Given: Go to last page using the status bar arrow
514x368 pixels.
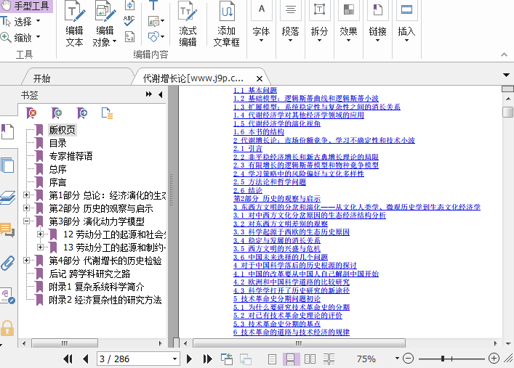Looking at the screenshot, I should pos(207,359).
